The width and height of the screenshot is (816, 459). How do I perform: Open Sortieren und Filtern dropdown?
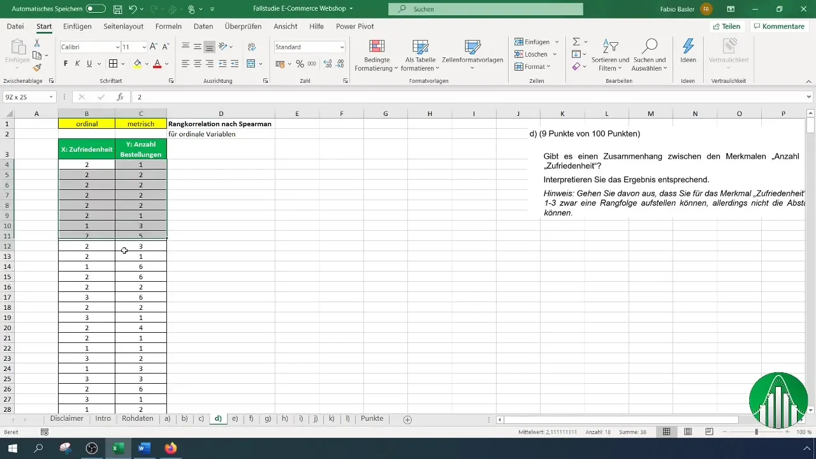pyautogui.click(x=610, y=56)
